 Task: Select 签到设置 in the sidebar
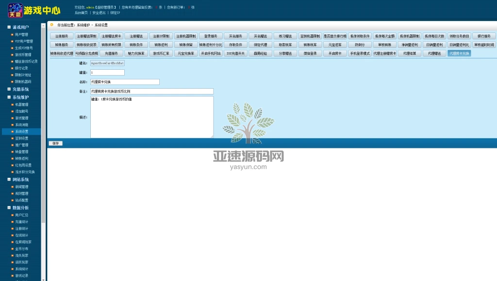coord(21,138)
